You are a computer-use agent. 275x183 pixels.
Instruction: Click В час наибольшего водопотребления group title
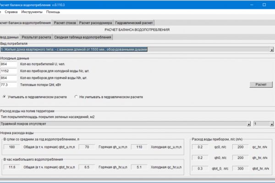pyautogui.click(x=33, y=159)
